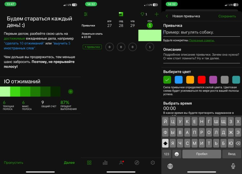Tap the lightest green streak bar segment
Image resolution: width=242 pixels, height=174 pixels.
5,92
